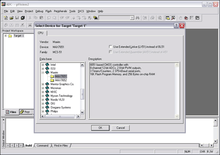This screenshot has width=220, height=155.
Task: Collapse the Maxim vendor node
Action: (43, 72)
